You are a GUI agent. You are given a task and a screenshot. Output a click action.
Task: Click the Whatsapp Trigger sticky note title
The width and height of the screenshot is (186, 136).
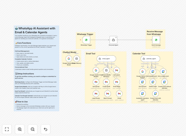tap(85, 34)
